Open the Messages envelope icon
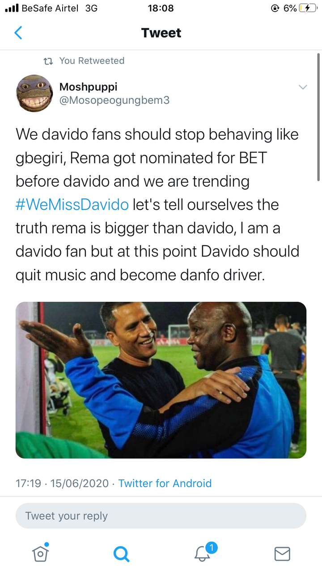The image size is (322, 573). point(282,554)
